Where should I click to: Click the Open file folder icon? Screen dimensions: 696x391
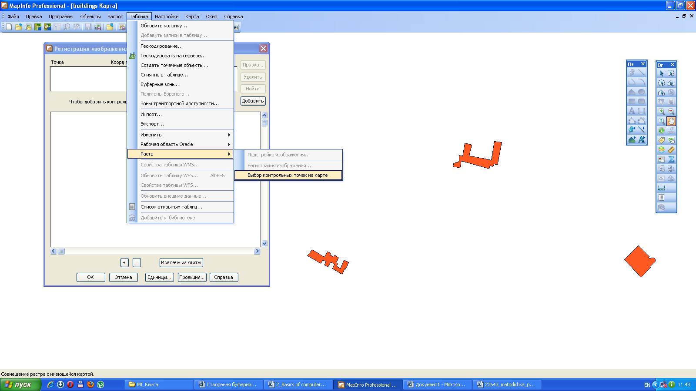point(18,27)
